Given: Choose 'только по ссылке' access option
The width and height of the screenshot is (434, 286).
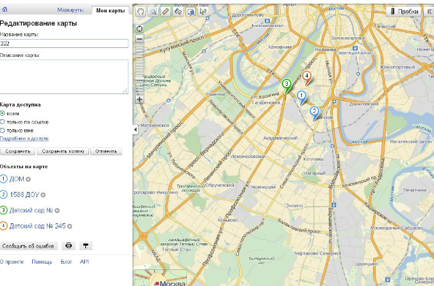Looking at the screenshot, I should point(3,122).
